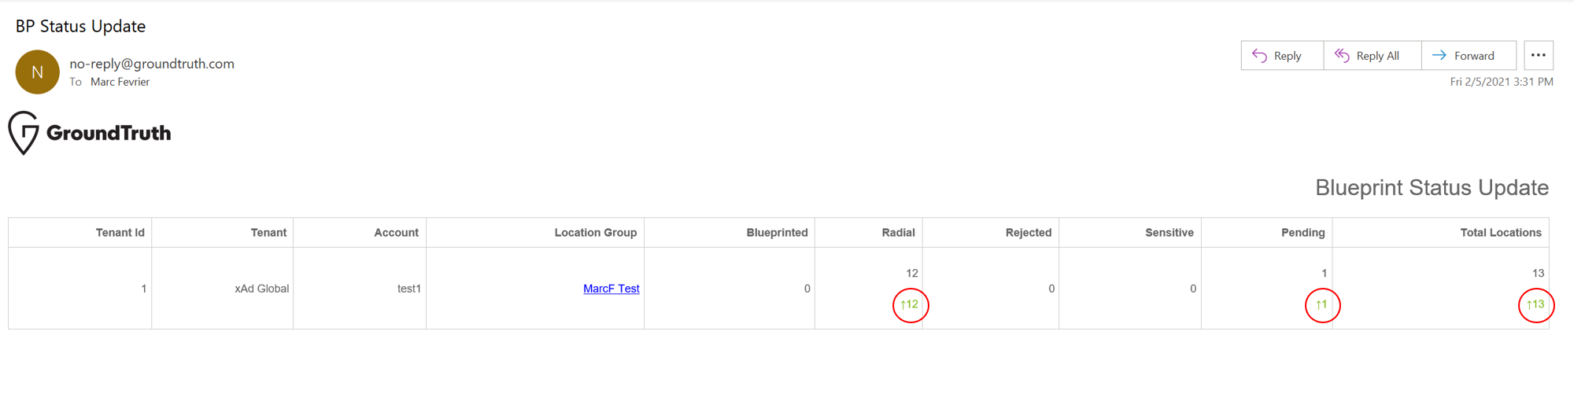Screen dimensions: 1574x394
Task: Click the Tenant Id column header
Action: coord(120,233)
